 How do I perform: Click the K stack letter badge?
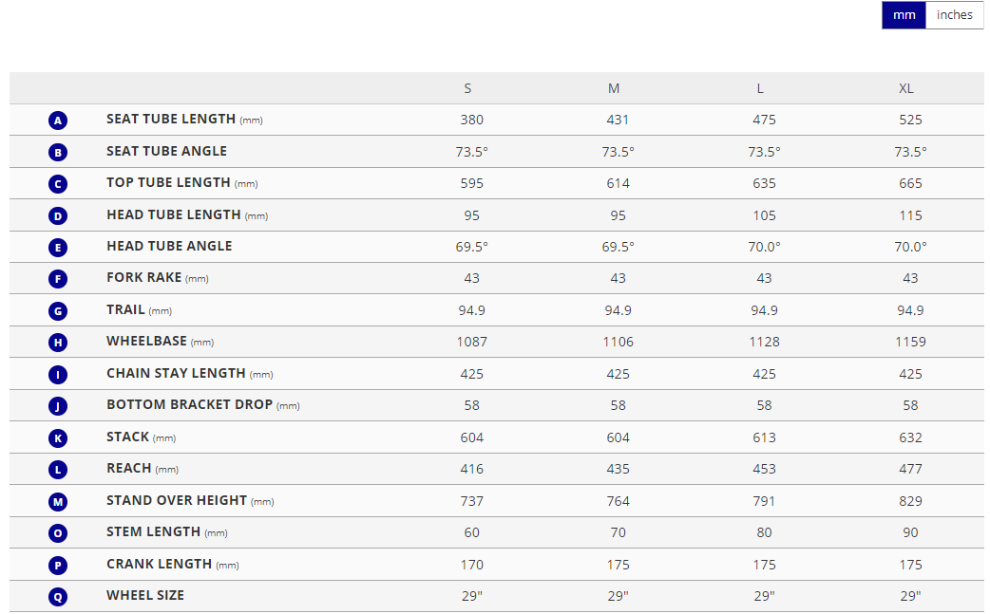pos(58,437)
